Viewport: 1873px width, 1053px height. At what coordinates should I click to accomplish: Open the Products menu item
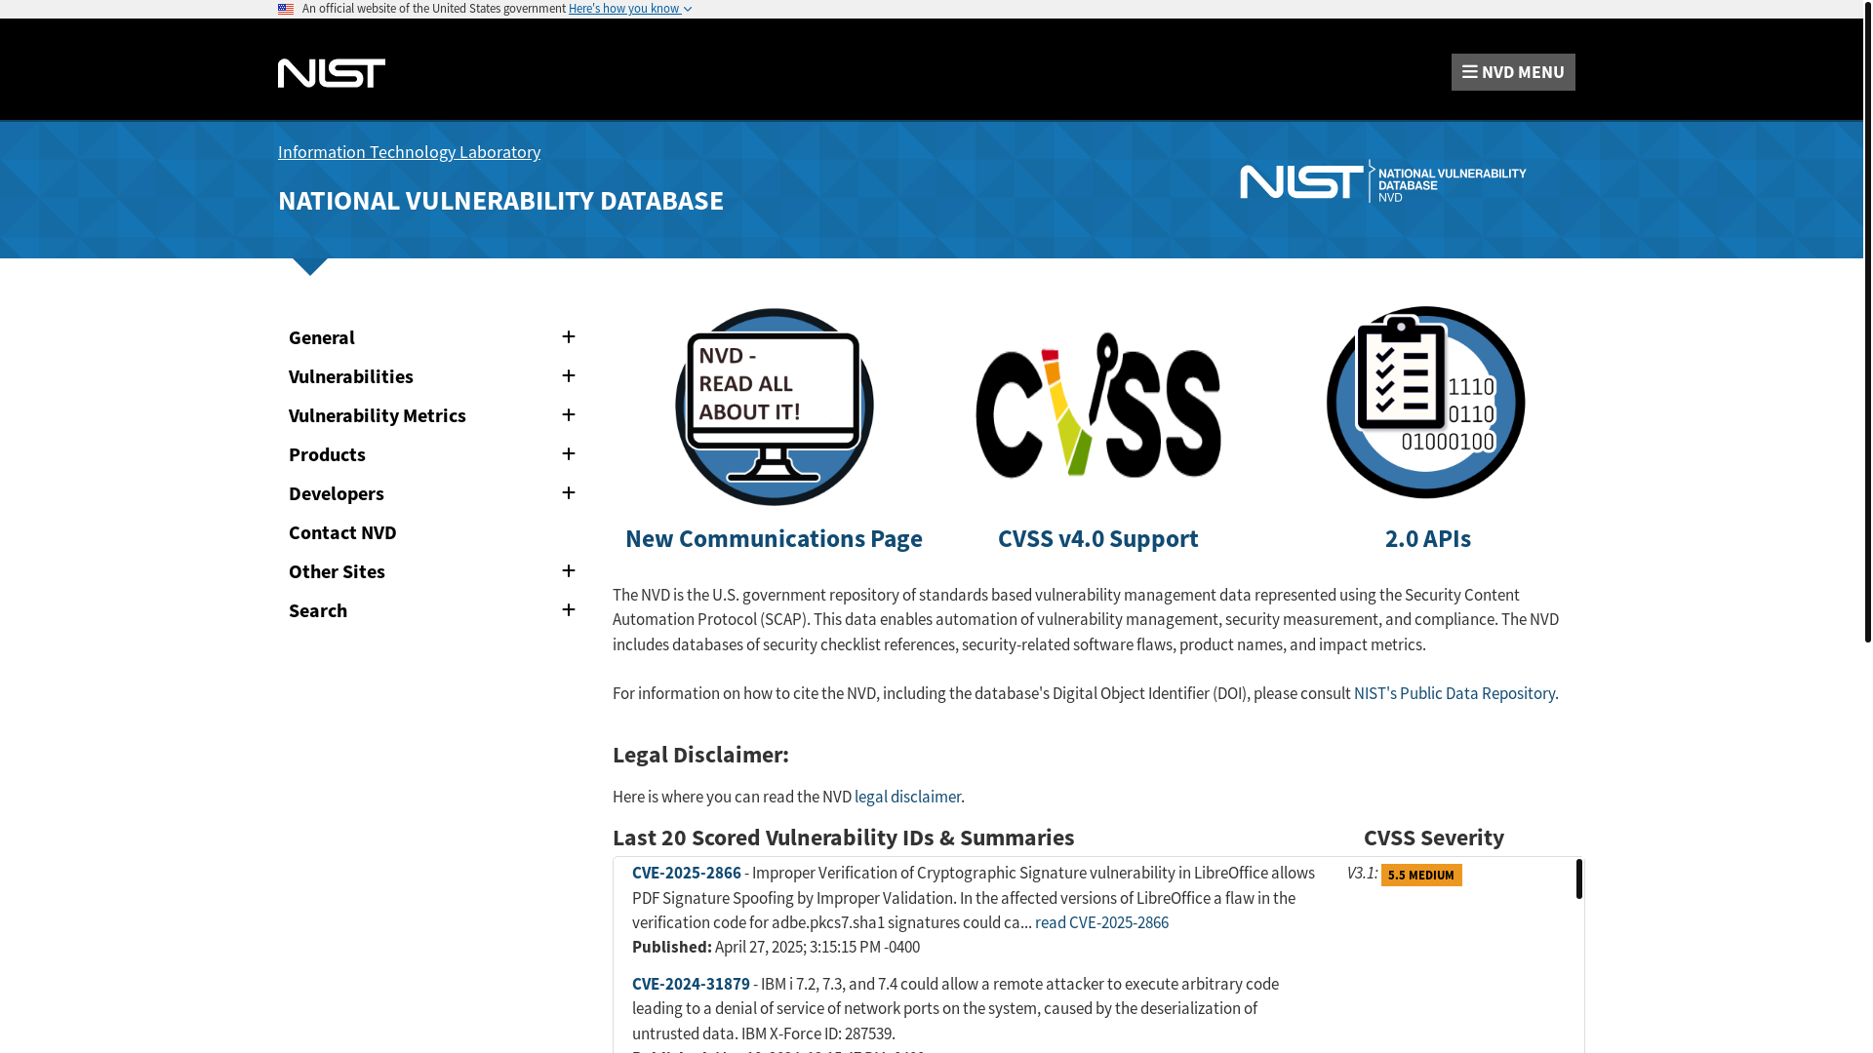327,454
